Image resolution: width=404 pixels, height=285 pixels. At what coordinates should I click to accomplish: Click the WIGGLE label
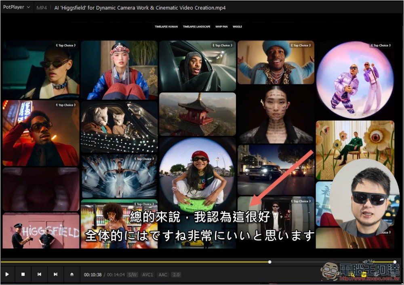238,27
